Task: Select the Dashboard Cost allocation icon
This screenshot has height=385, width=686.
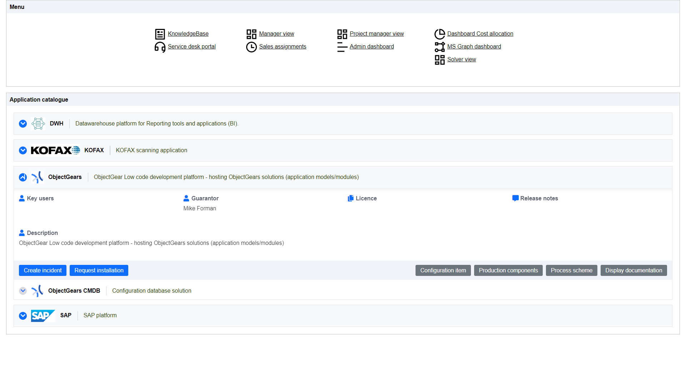Action: (x=439, y=34)
